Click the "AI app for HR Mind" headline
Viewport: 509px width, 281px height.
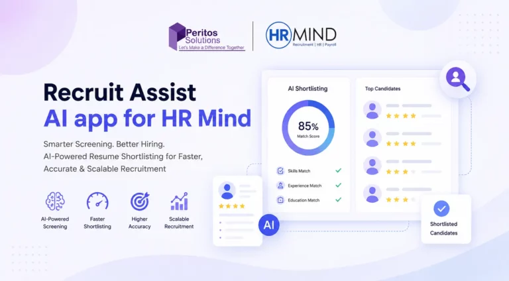147,119
